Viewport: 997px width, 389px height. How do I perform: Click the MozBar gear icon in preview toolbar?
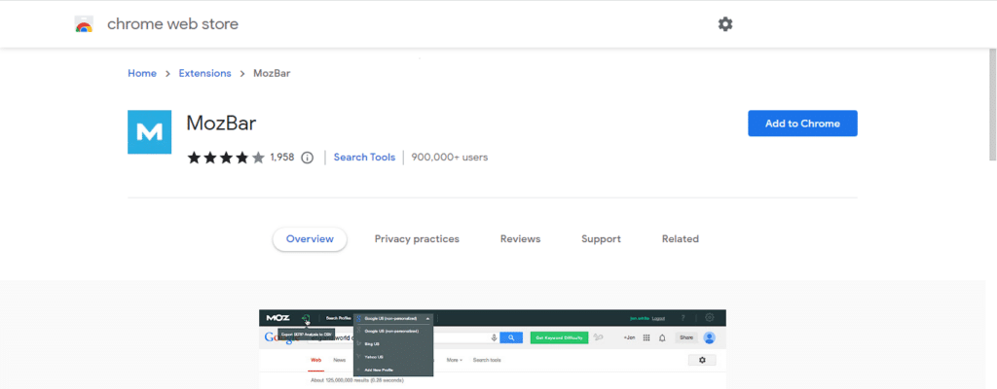coord(709,317)
